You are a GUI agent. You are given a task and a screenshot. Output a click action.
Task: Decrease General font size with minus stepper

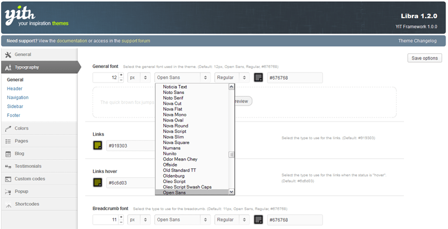point(121,80)
